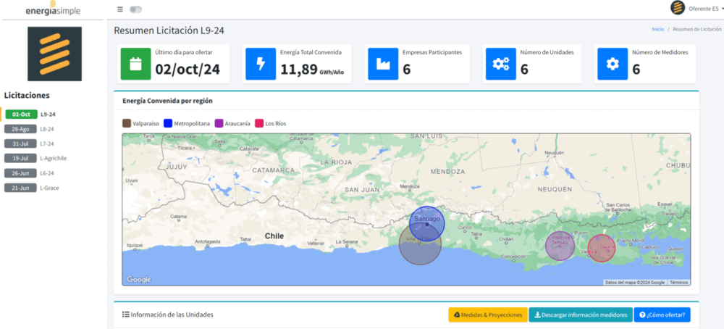Select the L-Agrichile licitación

tap(53, 158)
